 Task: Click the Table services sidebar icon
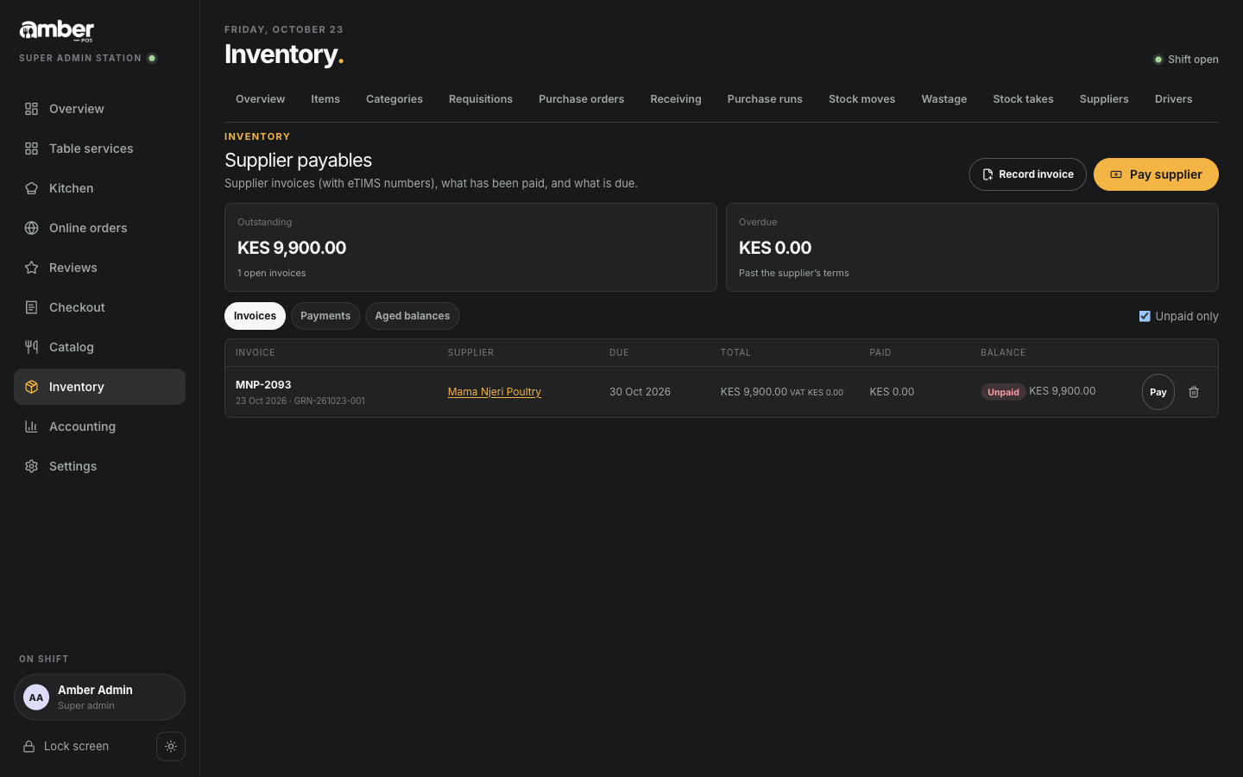pyautogui.click(x=31, y=148)
